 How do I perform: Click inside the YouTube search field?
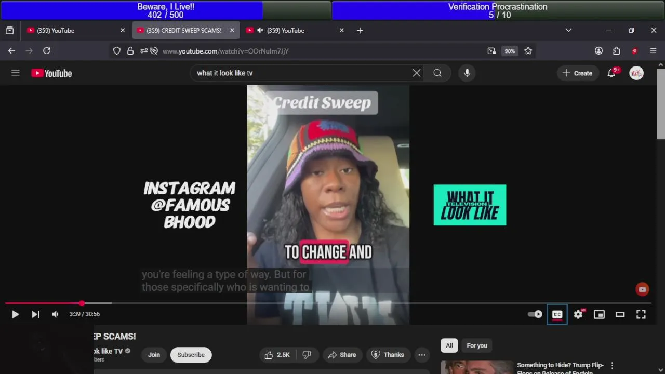(301, 73)
